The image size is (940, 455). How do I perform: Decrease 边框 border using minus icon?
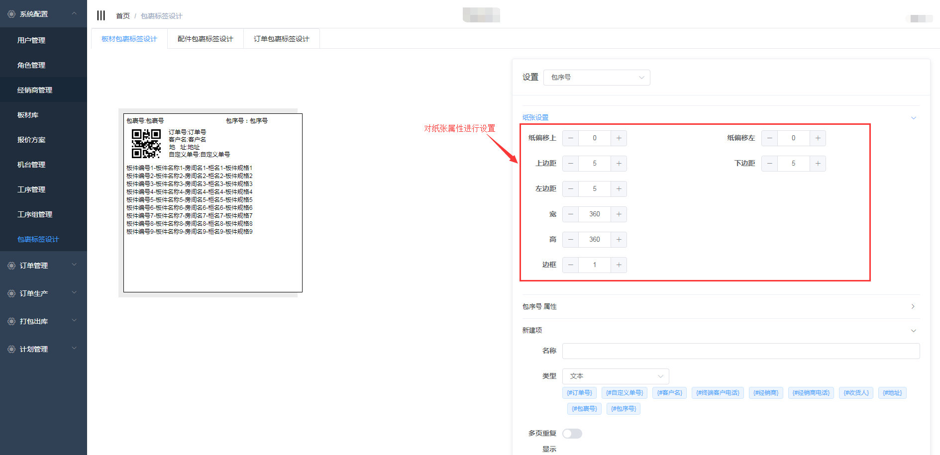(x=571, y=265)
